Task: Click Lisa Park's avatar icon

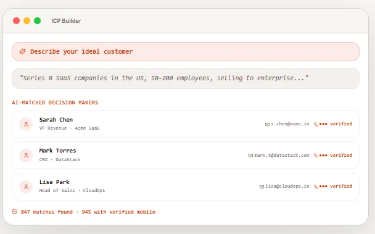Action: click(26, 186)
